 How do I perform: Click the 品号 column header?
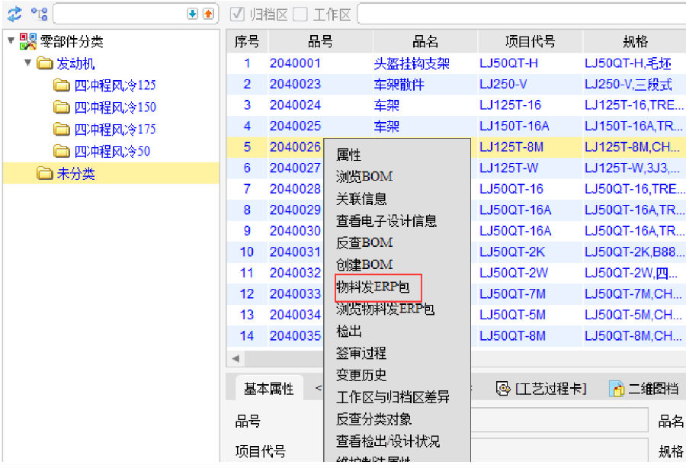pyautogui.click(x=320, y=42)
